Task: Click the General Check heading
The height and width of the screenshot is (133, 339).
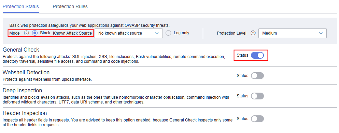Action: 21,50
